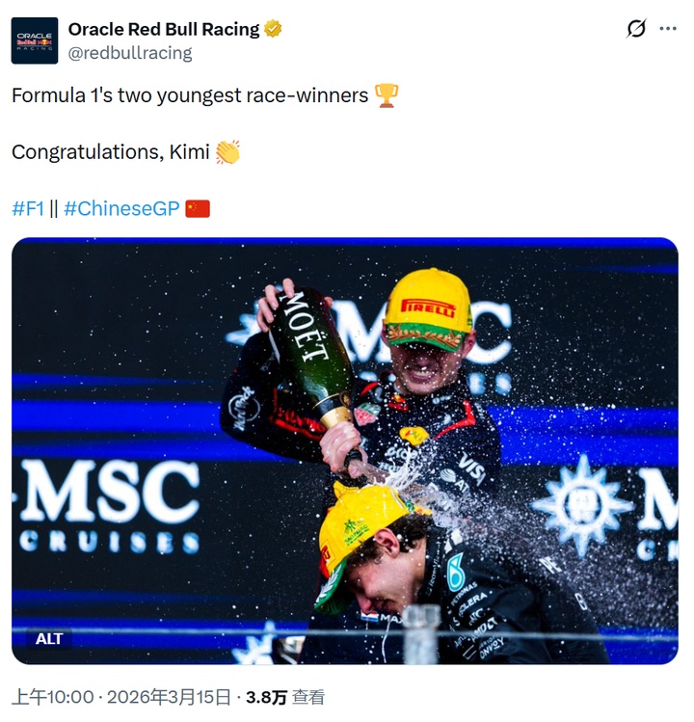This screenshot has width=694, height=722.
Task: Open the Oracle Red Bull Racing display name
Action: pyautogui.click(x=164, y=29)
